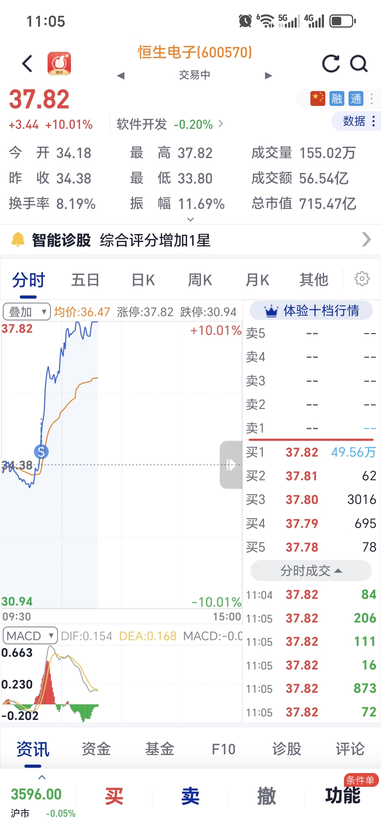Tap the 卖5 ask row
This screenshot has height=826, width=381.
pyautogui.click(x=311, y=333)
